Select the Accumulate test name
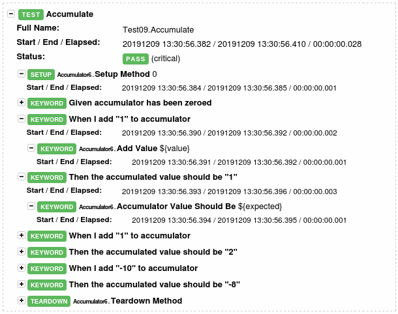 (x=70, y=14)
